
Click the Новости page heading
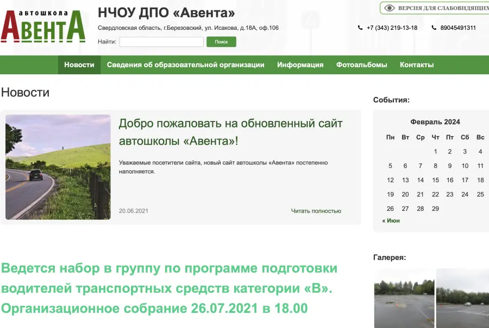(25, 92)
